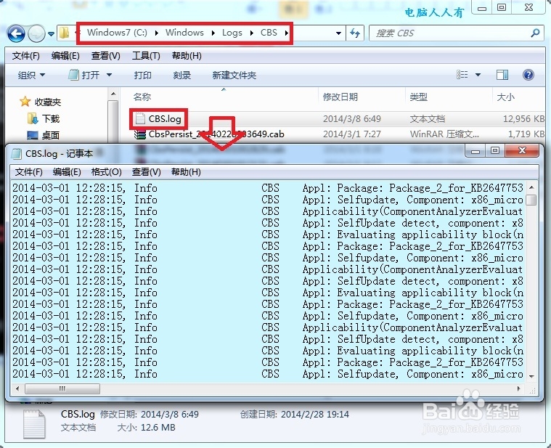Open Notepad 文件(F) menu
Image resolution: width=551 pixels, height=448 pixels.
[29, 172]
